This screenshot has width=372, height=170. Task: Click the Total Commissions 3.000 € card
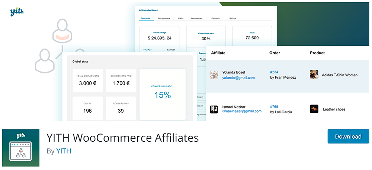[x=88, y=81]
